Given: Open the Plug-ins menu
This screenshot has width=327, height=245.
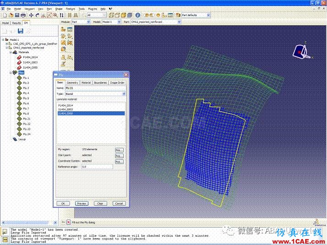Looking at the screenshot, I should [x=93, y=9].
